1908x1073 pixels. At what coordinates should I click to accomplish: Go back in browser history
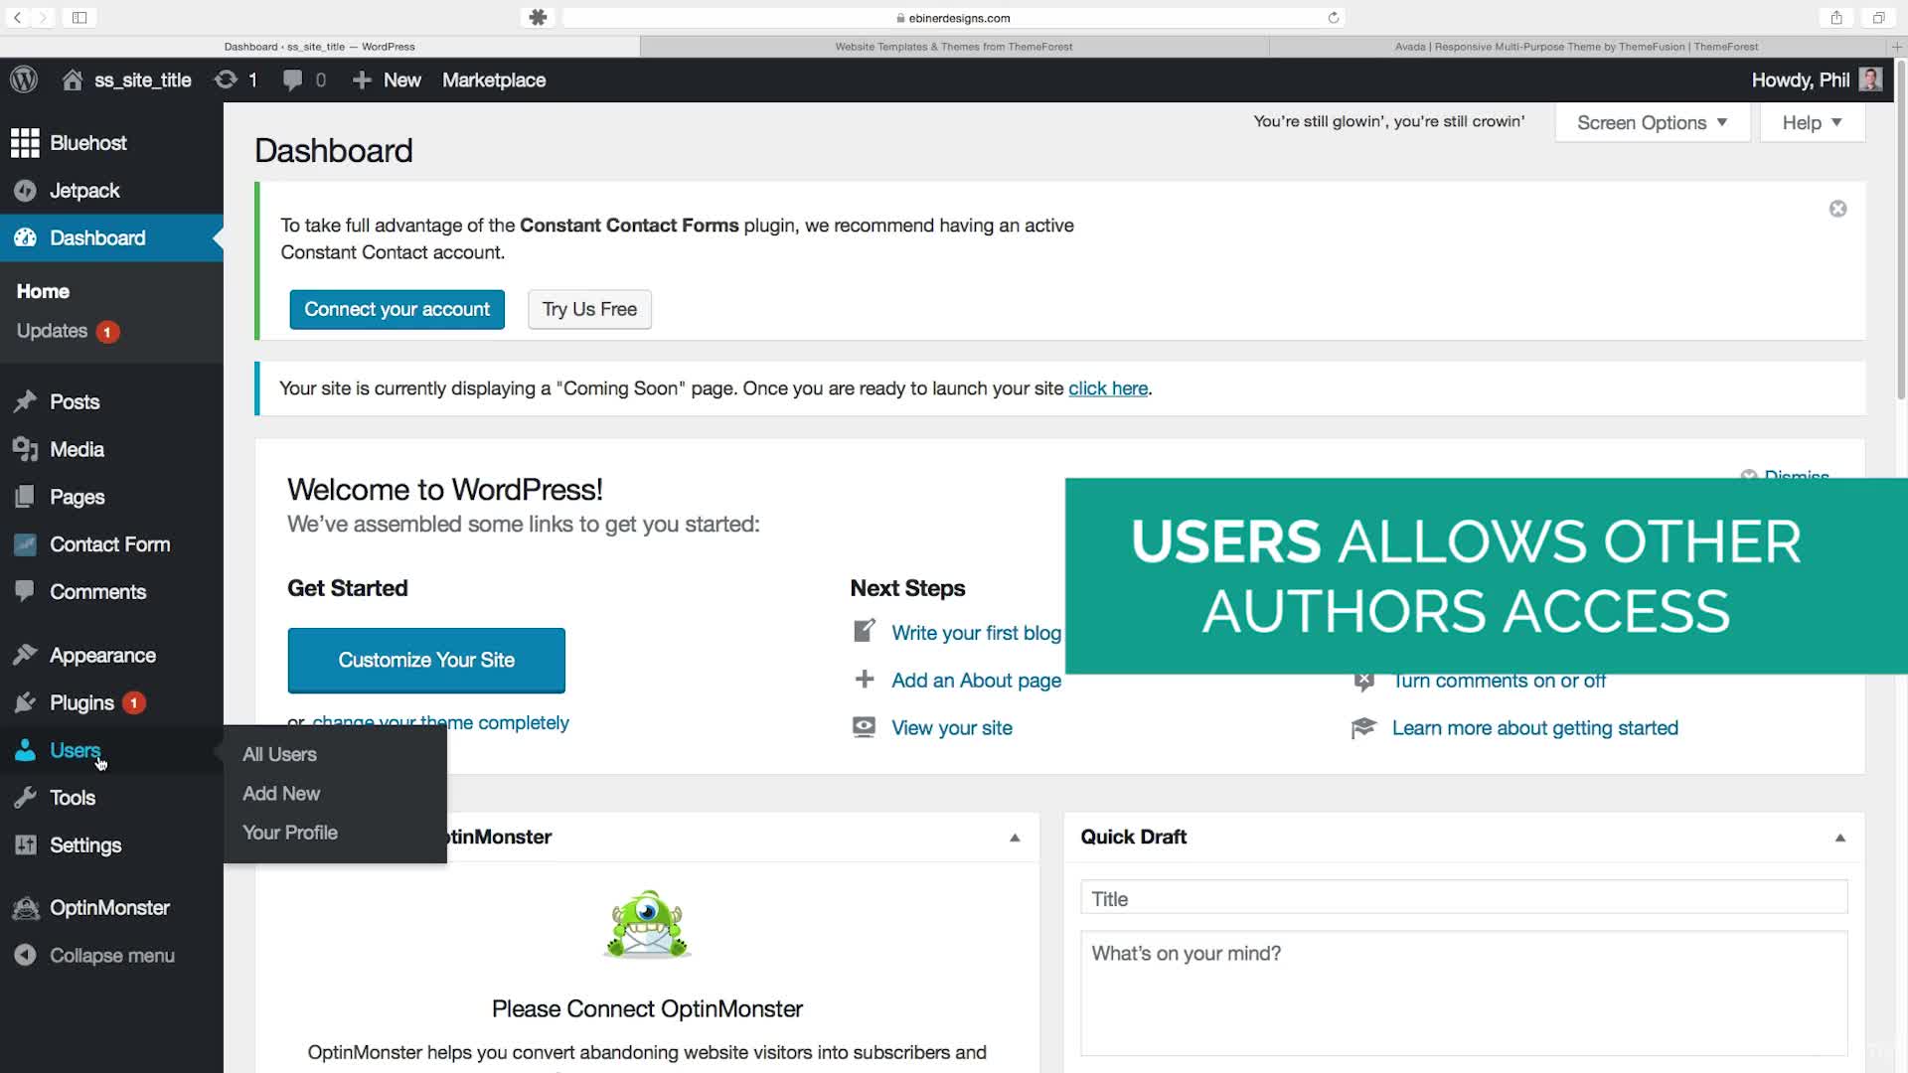(x=17, y=18)
